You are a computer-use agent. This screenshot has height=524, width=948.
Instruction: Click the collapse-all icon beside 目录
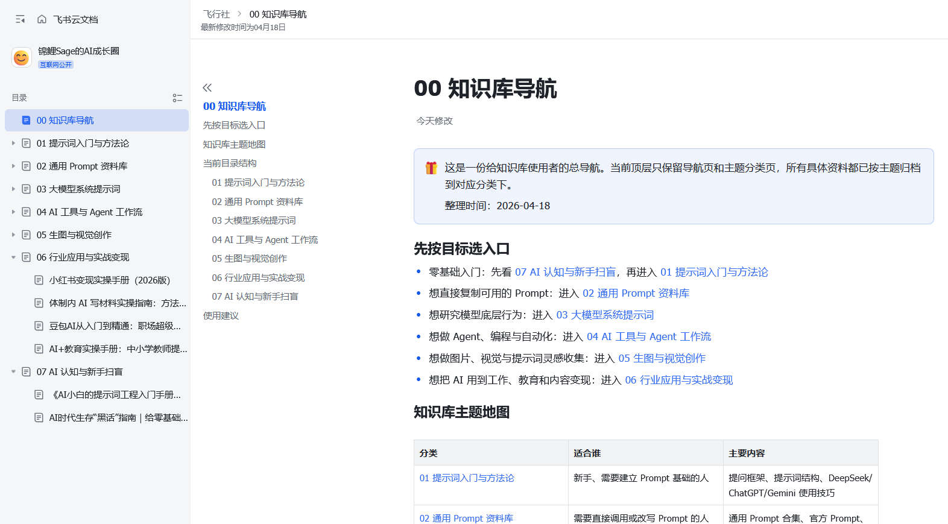177,98
